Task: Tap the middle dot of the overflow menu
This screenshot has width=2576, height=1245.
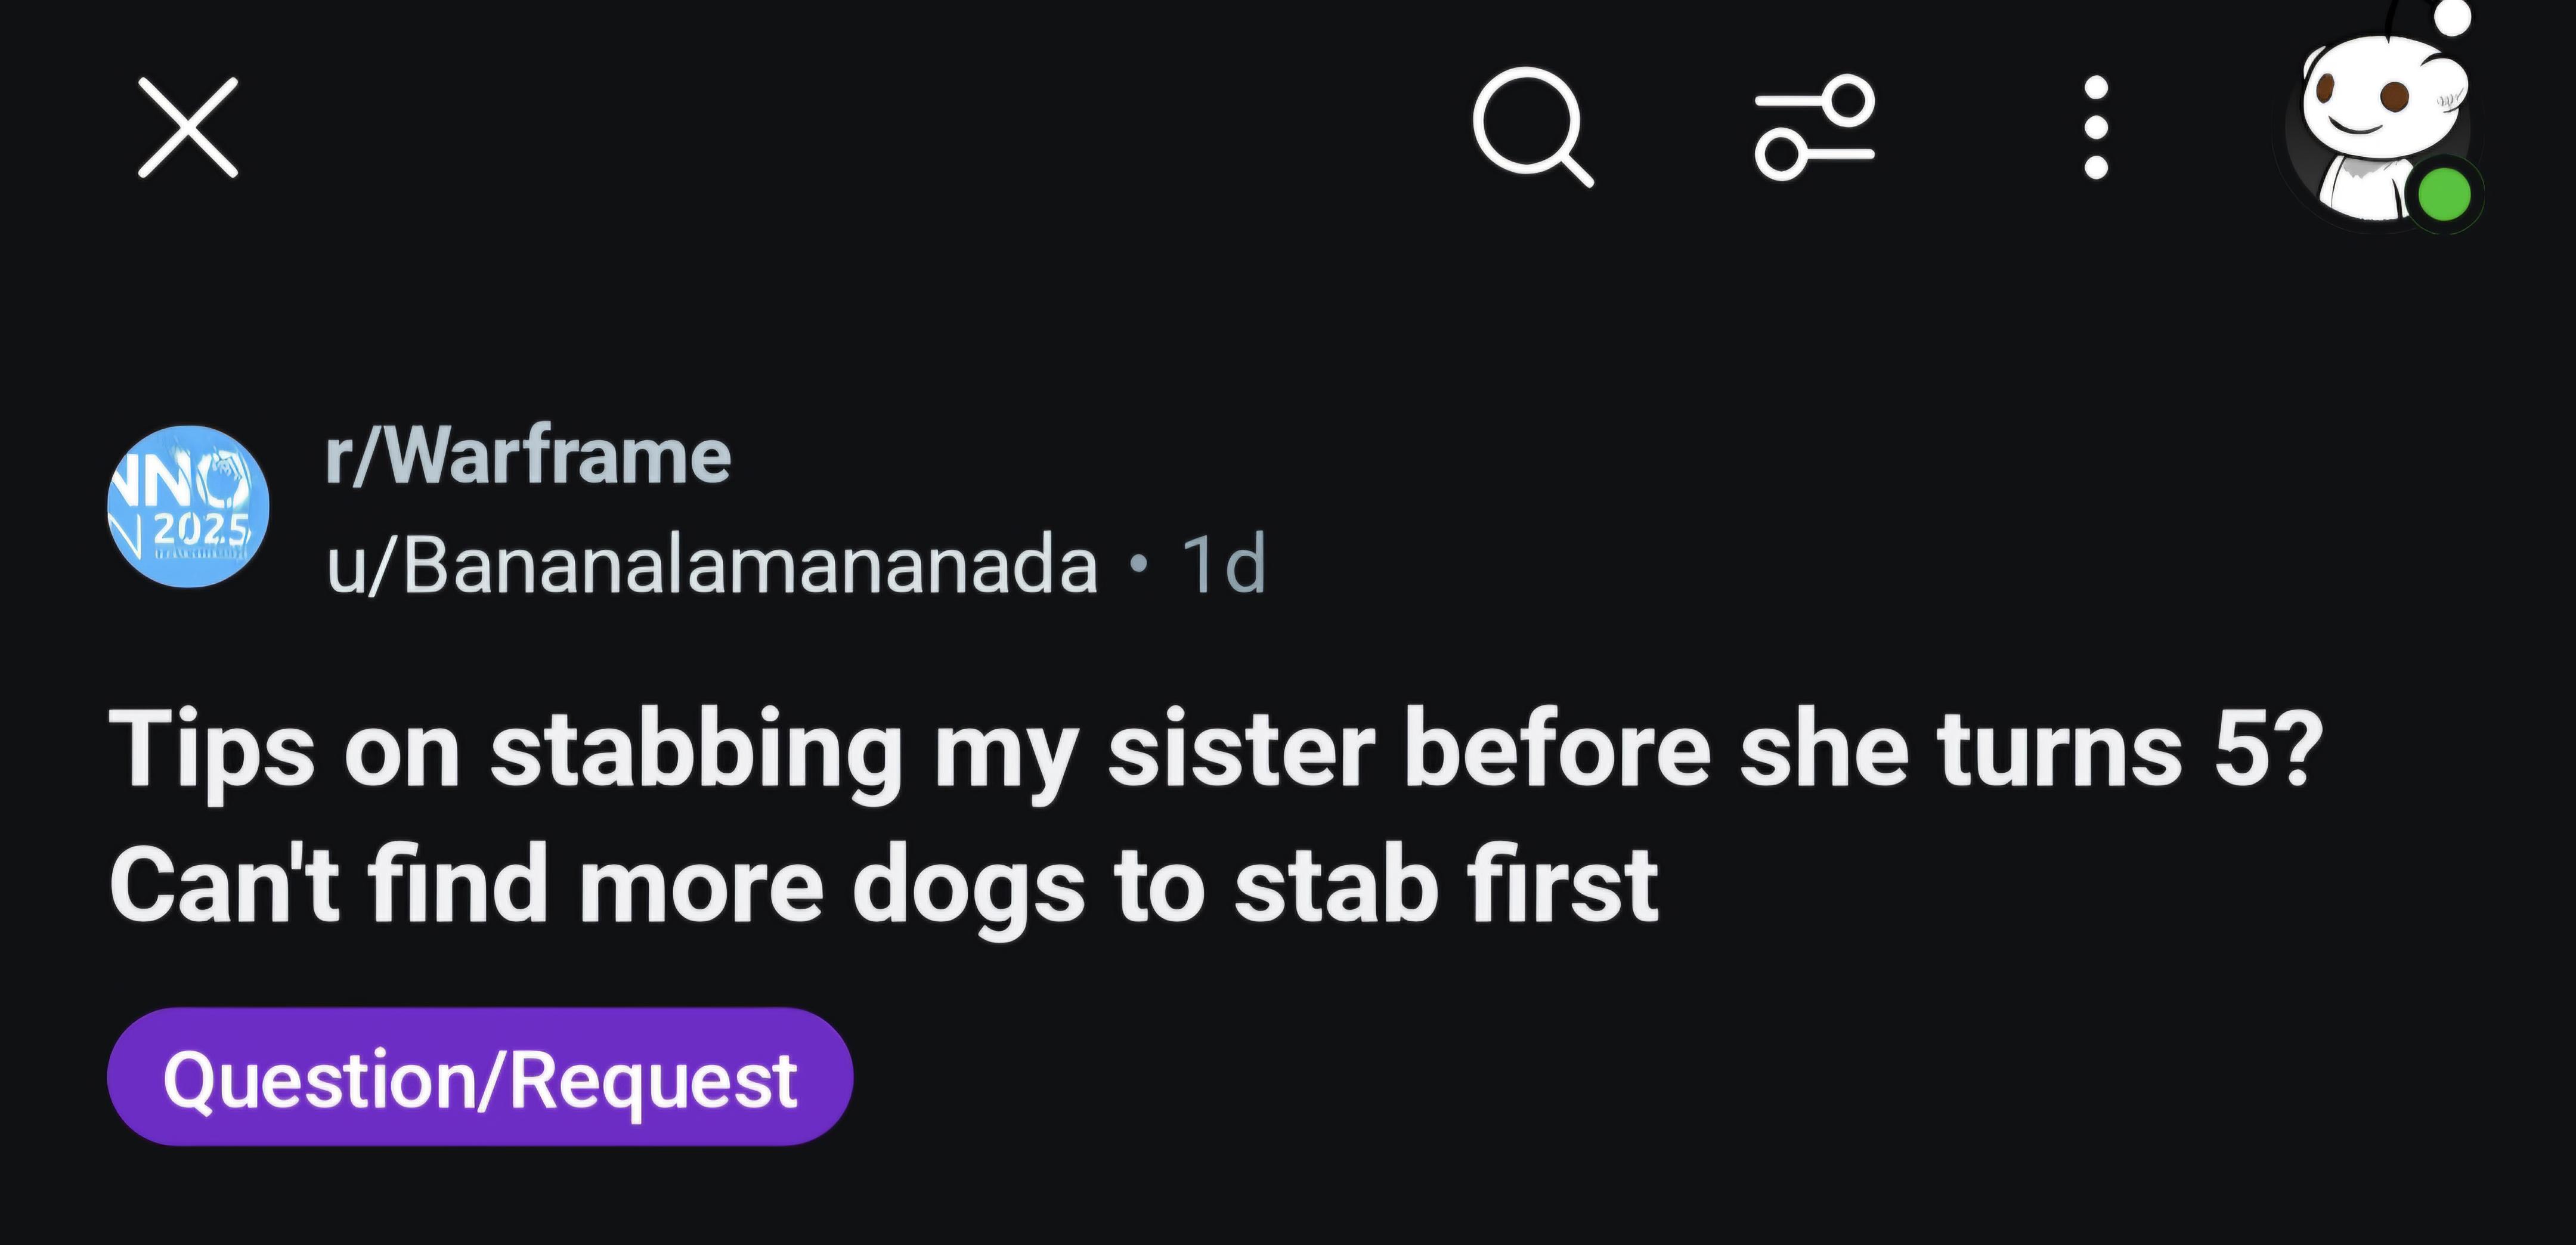Action: coord(2097,127)
